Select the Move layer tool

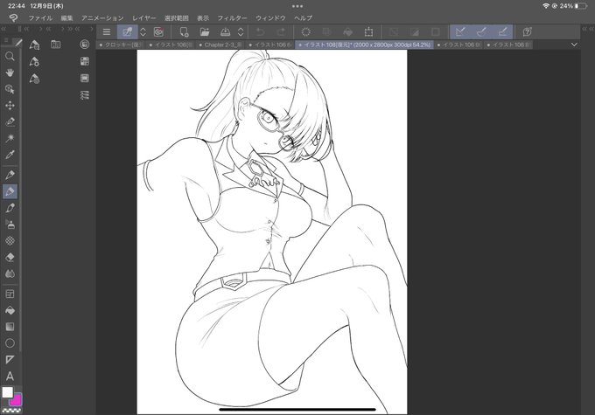[x=10, y=106]
